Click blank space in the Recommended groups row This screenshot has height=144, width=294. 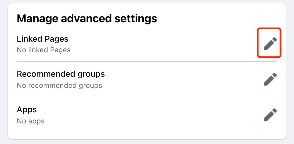click(x=181, y=79)
